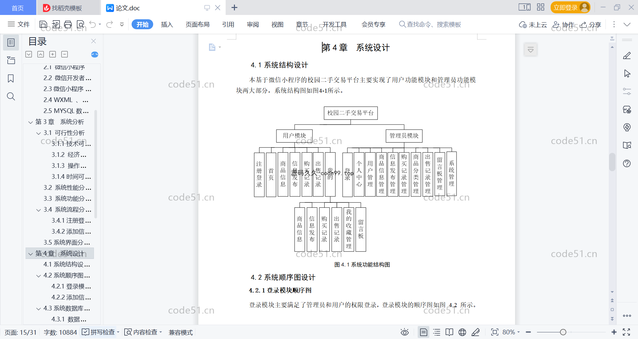This screenshot has width=638, height=339.
Task: Click 内容检查 in status bar
Action: [143, 332]
